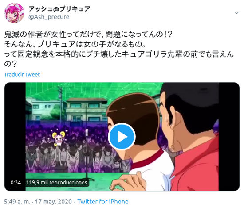Click the Traducir Tweet link
The height and width of the screenshot is (207, 244).
tap(22, 74)
